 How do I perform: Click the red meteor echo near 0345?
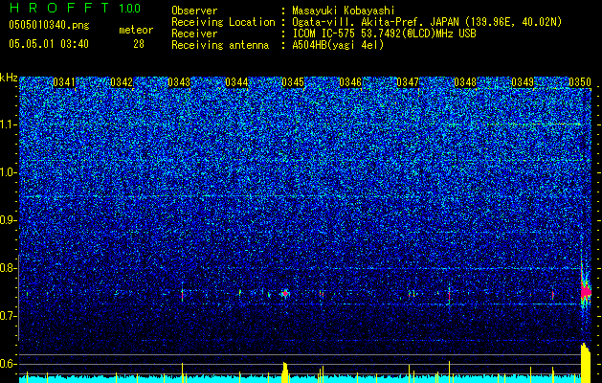[285, 294]
